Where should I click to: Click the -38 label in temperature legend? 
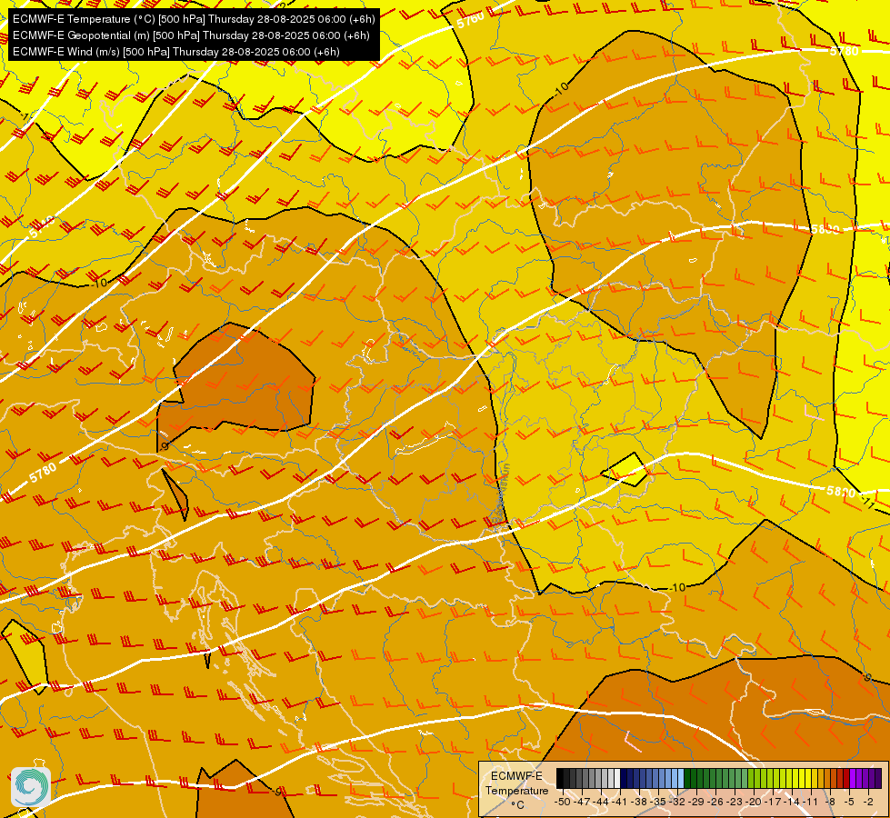(638, 802)
